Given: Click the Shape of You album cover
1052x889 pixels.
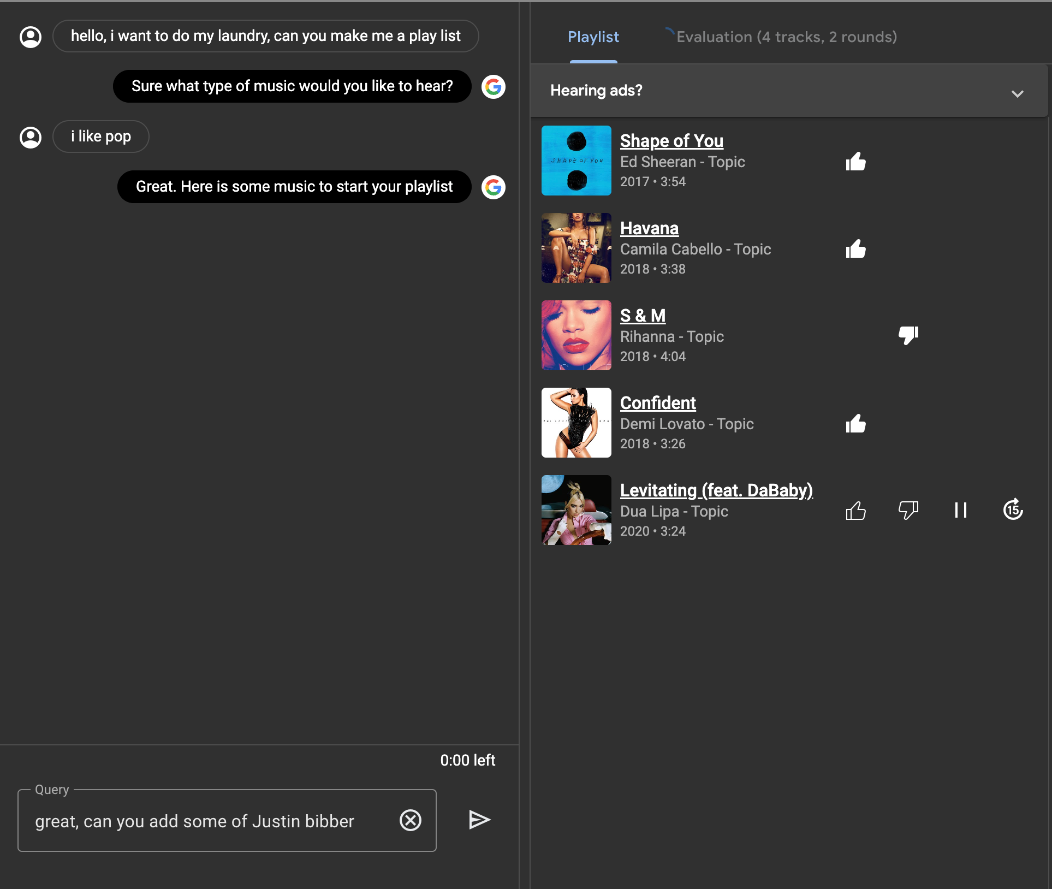Looking at the screenshot, I should coord(576,161).
